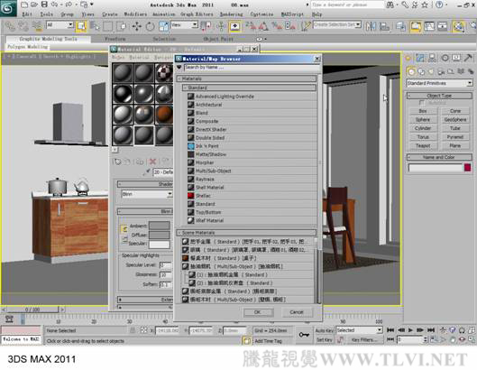The image size is (477, 370).
Task: Click OK in Material/Map Browser
Action: 258,312
